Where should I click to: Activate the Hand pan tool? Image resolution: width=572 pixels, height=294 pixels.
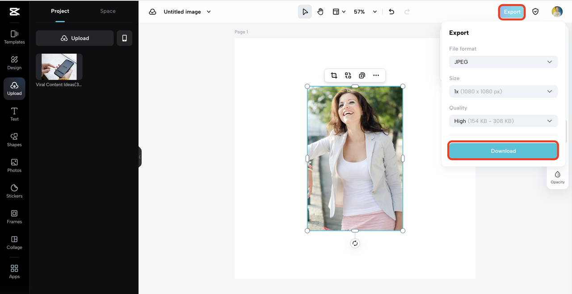[320, 12]
